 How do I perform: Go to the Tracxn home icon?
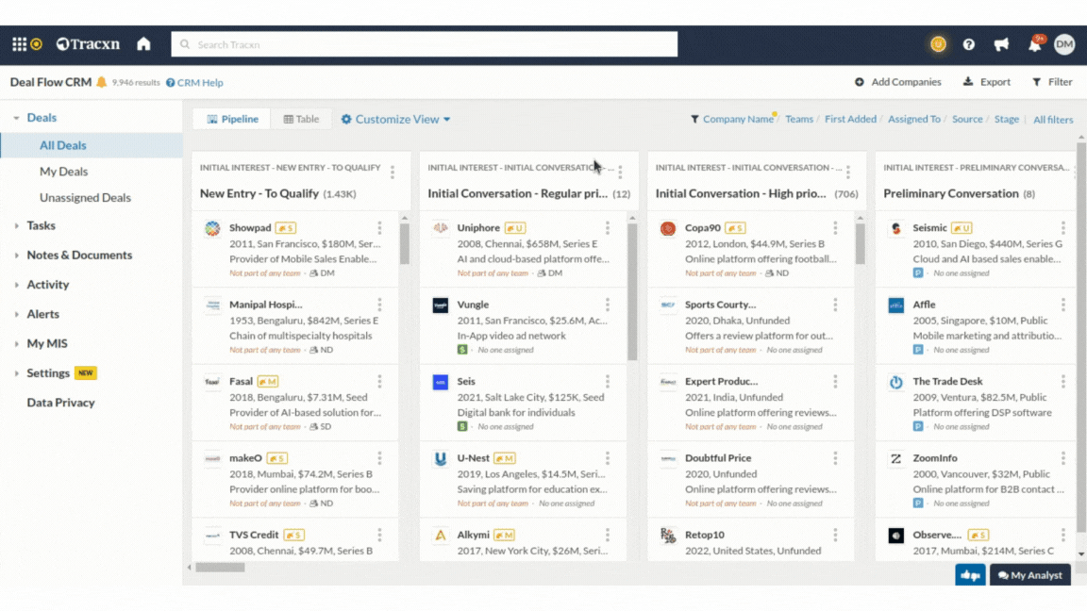click(143, 44)
